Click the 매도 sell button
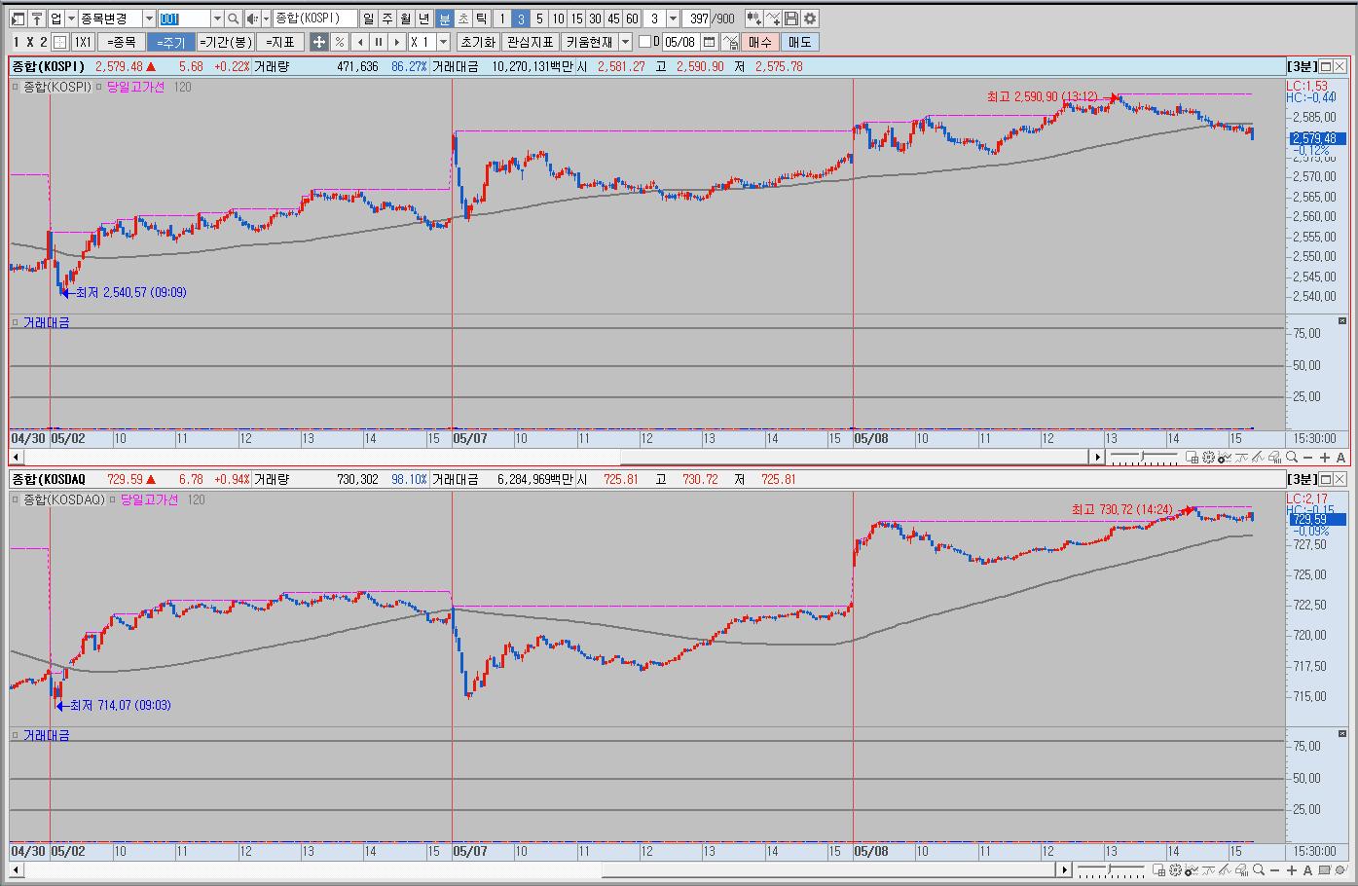The image size is (1358, 886). point(799,42)
